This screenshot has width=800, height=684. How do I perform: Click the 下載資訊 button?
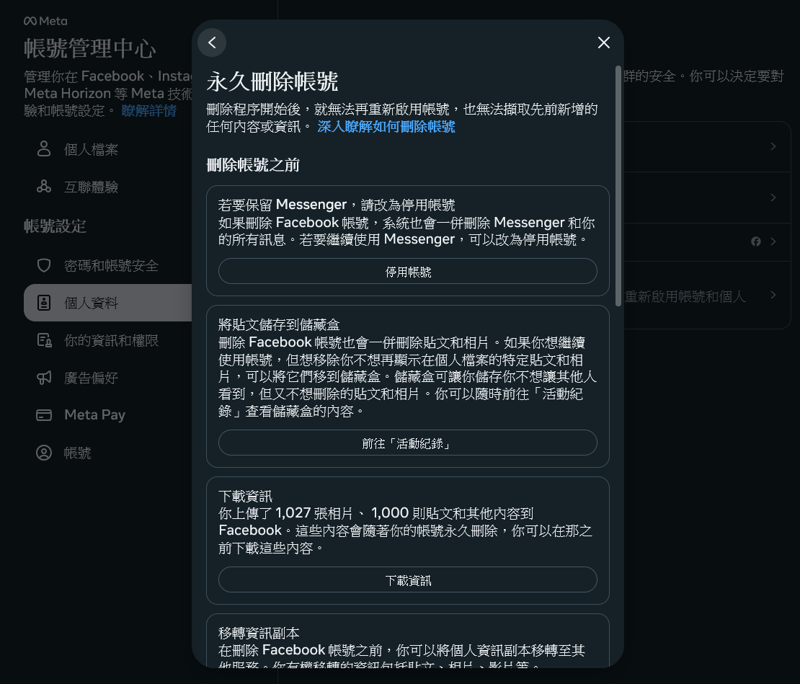tap(408, 580)
